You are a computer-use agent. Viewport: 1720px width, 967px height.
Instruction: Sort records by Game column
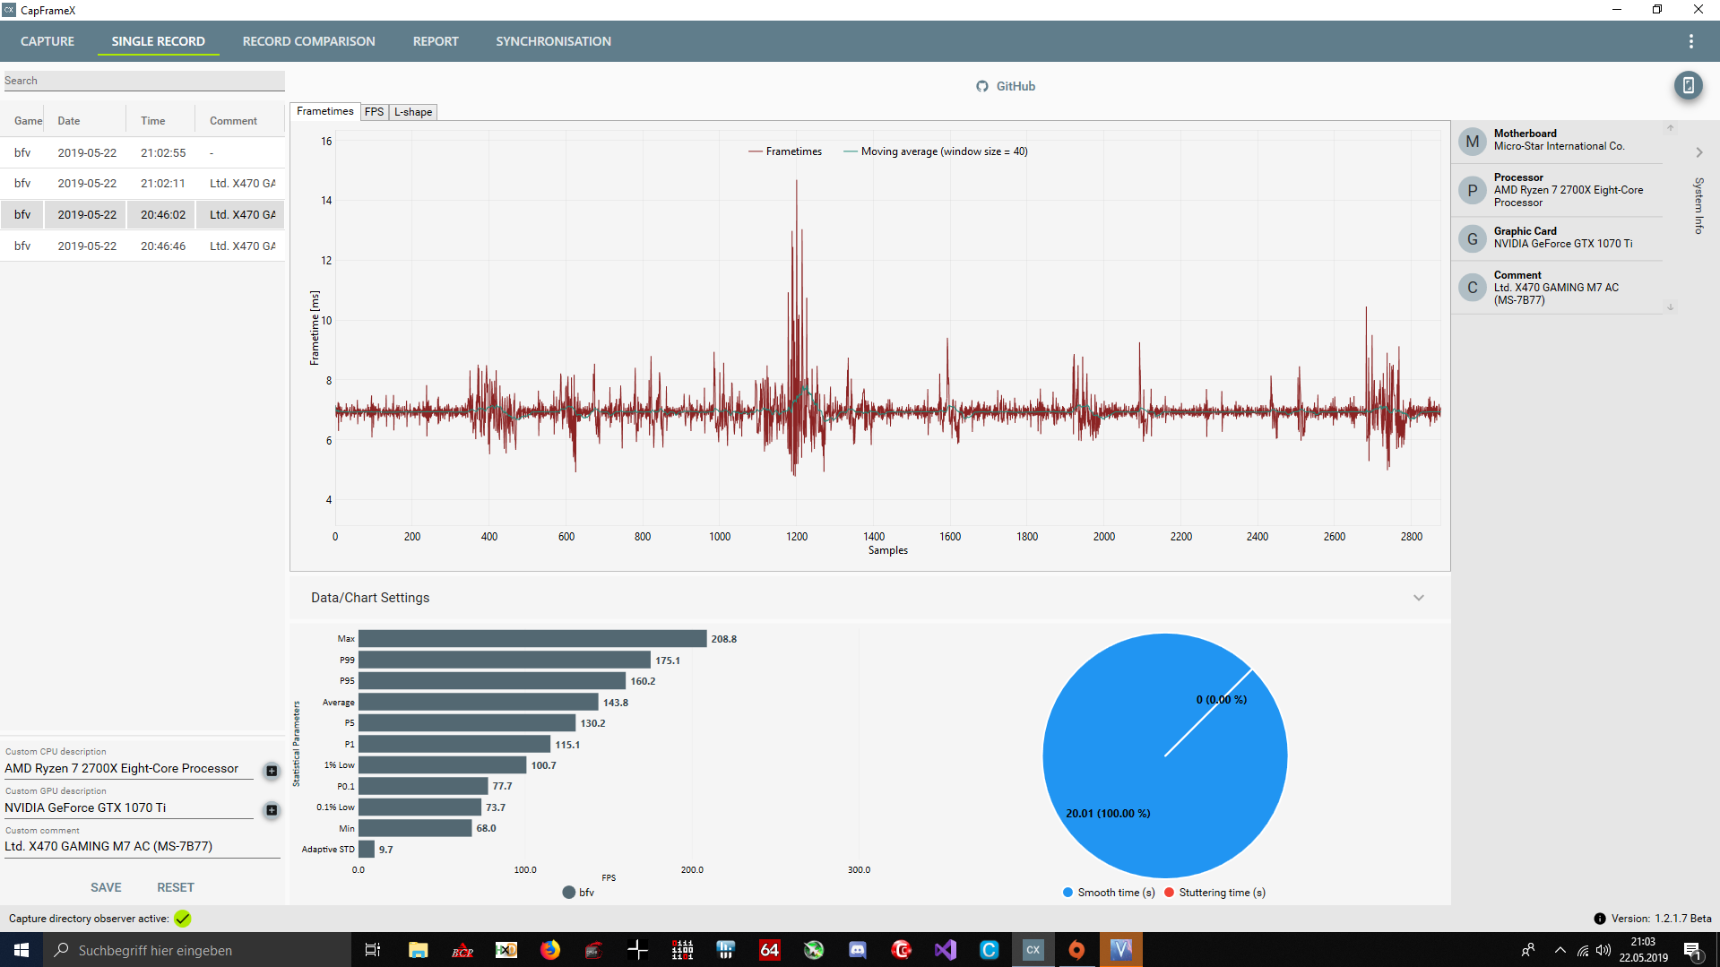(x=28, y=121)
